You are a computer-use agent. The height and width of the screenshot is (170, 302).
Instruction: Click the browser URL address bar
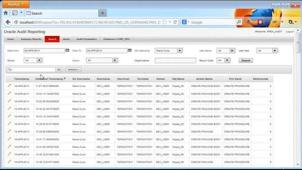90,22
